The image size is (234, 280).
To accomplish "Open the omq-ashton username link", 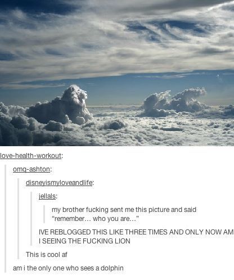I will [x=31, y=169].
